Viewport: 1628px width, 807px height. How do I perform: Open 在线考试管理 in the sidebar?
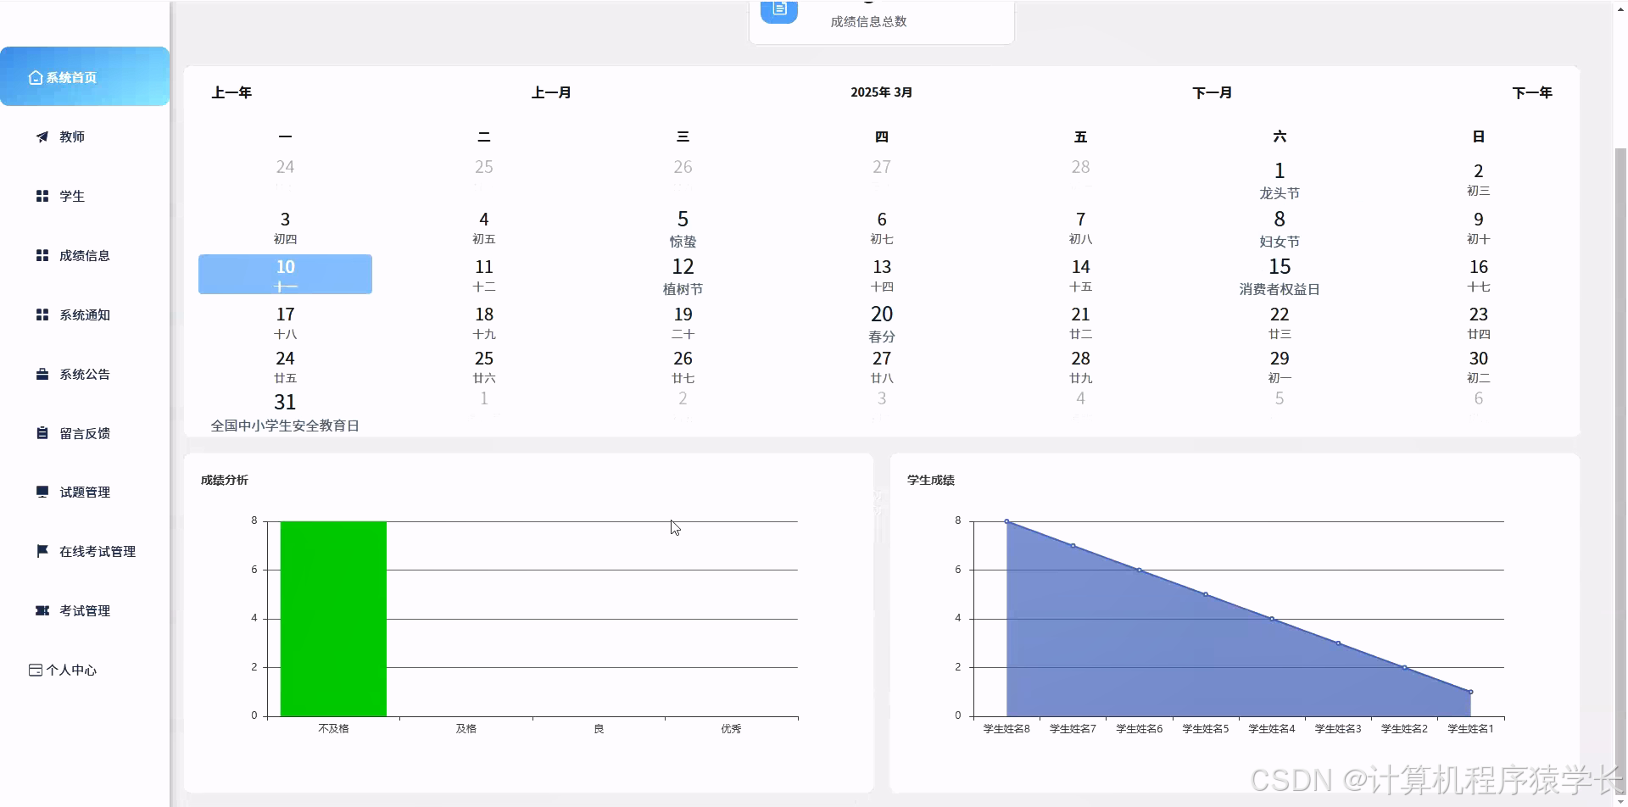[x=85, y=551]
